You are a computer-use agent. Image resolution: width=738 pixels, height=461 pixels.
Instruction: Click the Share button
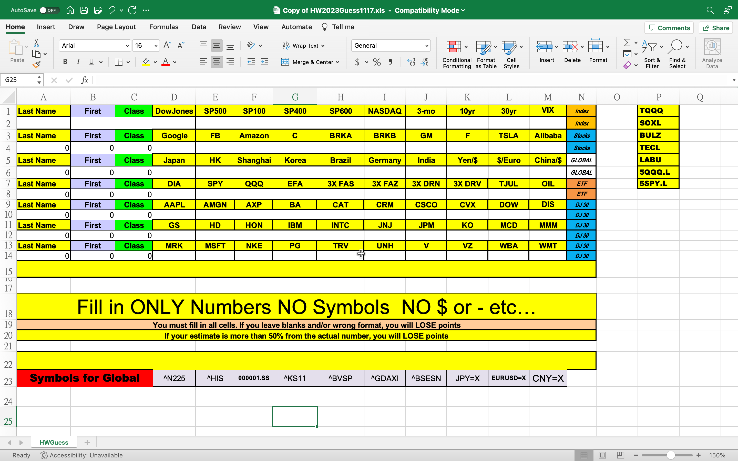715,28
